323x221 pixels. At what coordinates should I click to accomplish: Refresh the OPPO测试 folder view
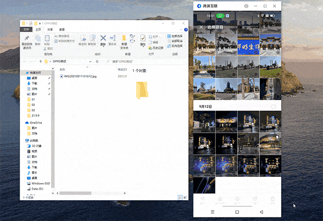97,62
